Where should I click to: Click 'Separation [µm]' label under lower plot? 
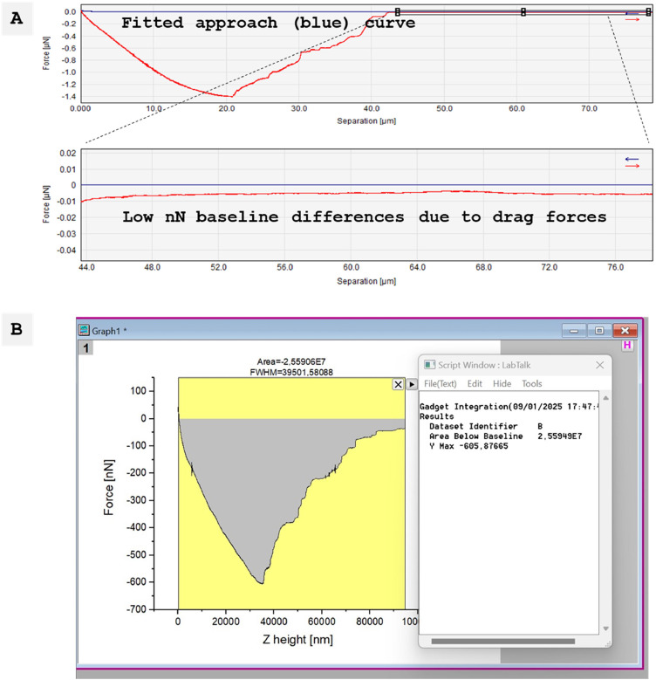(366, 281)
